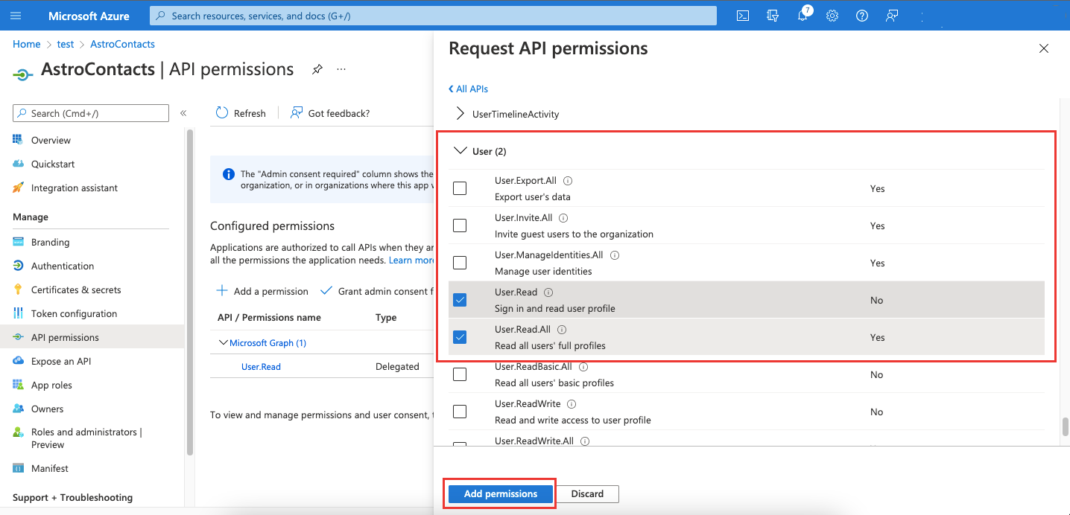The height and width of the screenshot is (515, 1070).
Task: Click Grant admin consent
Action: pyautogui.click(x=376, y=291)
